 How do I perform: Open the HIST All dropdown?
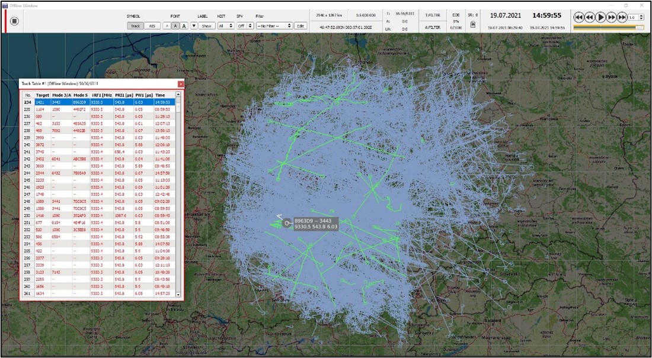226,26
